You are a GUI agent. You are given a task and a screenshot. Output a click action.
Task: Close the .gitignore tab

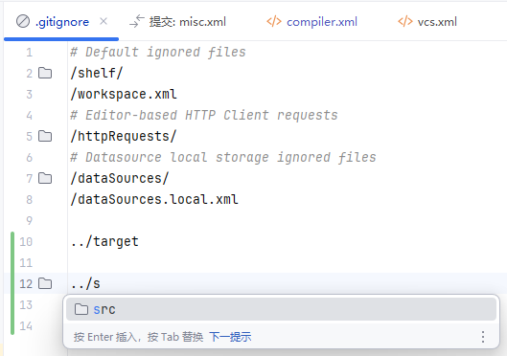tap(104, 22)
